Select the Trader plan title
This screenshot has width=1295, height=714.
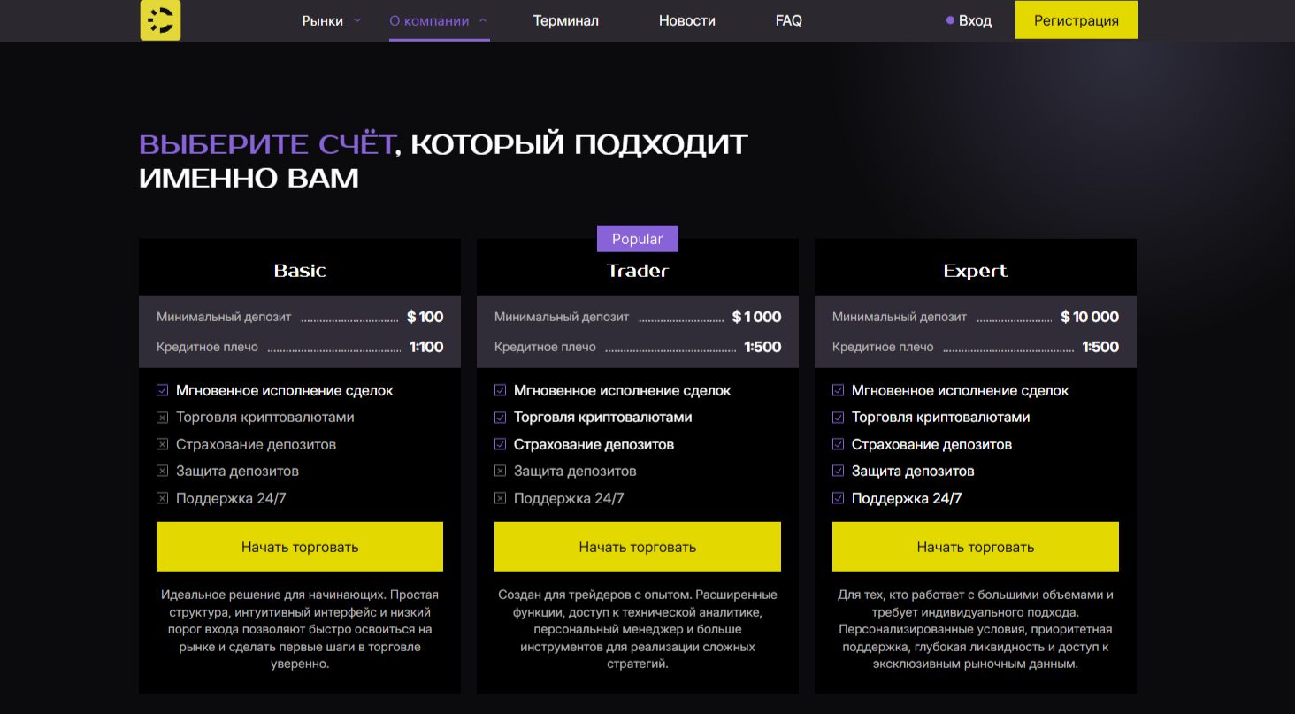click(x=637, y=271)
